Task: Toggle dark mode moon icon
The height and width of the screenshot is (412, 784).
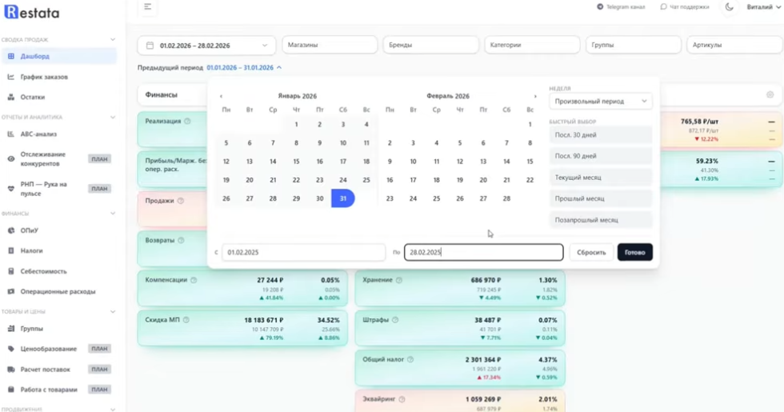Action: 729,7
